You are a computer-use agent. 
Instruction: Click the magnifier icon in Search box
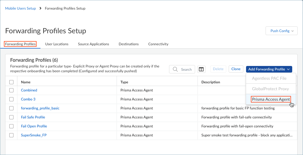tap(175, 69)
